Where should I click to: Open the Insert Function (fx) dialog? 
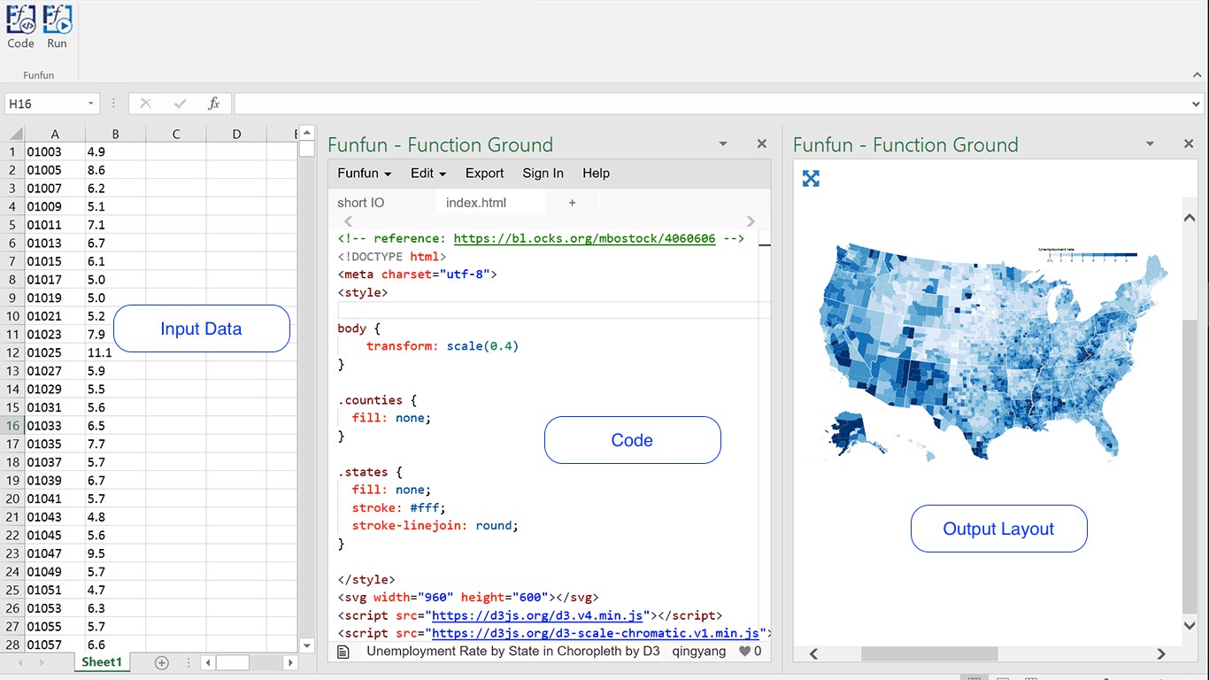pyautogui.click(x=213, y=104)
